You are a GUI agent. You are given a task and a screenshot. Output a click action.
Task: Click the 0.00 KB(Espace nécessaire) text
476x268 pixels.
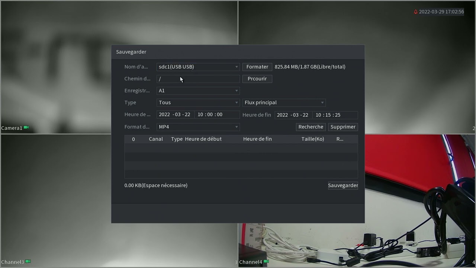[x=156, y=185]
